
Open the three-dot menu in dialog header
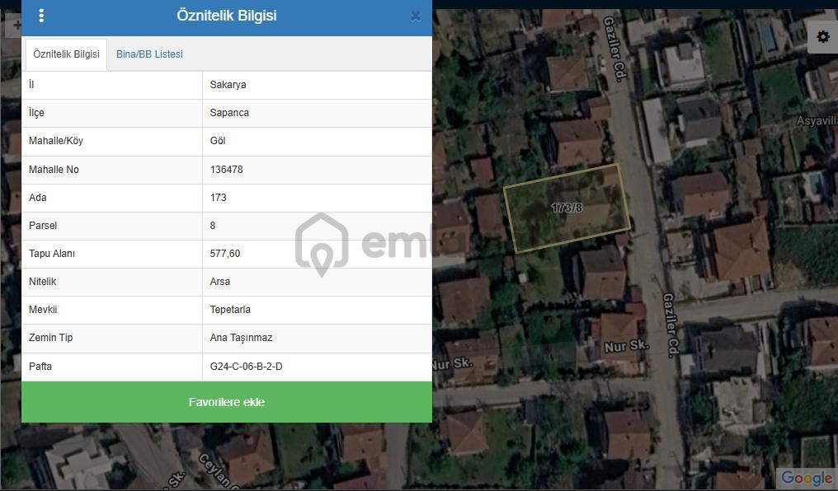pos(41,16)
